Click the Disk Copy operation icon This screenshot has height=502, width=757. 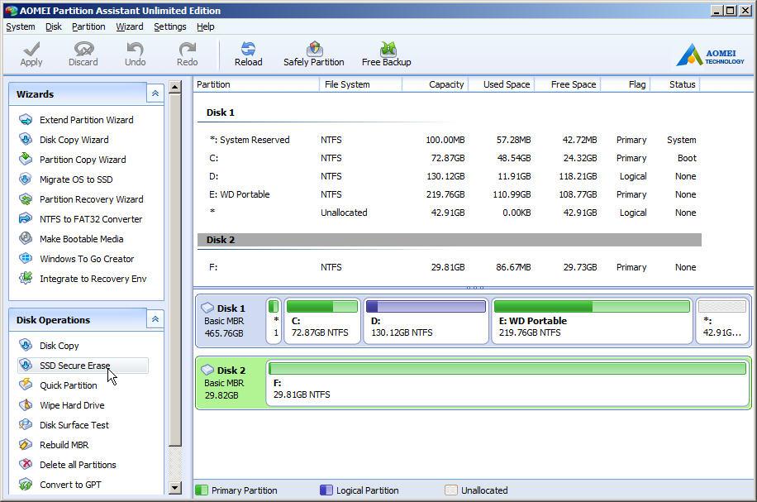point(26,345)
